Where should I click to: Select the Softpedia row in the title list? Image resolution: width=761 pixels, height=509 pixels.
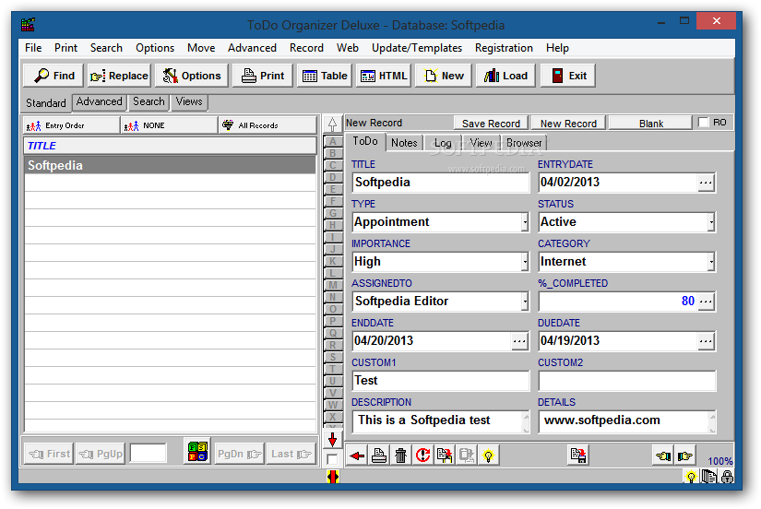tap(170, 165)
